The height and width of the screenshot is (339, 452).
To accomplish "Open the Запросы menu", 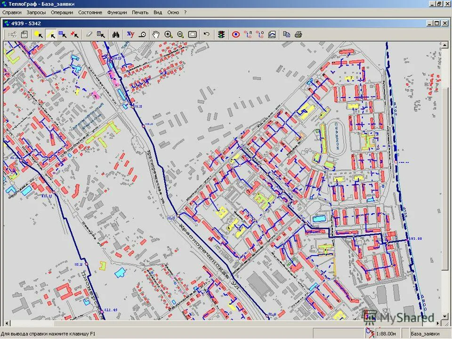I will 36,12.
